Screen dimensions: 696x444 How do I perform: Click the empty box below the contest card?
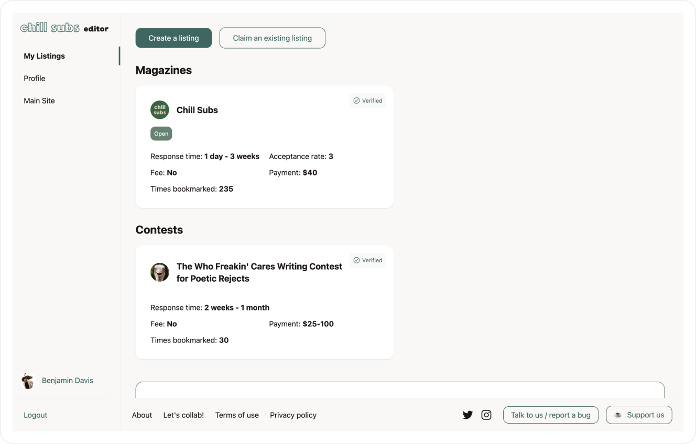point(400,390)
